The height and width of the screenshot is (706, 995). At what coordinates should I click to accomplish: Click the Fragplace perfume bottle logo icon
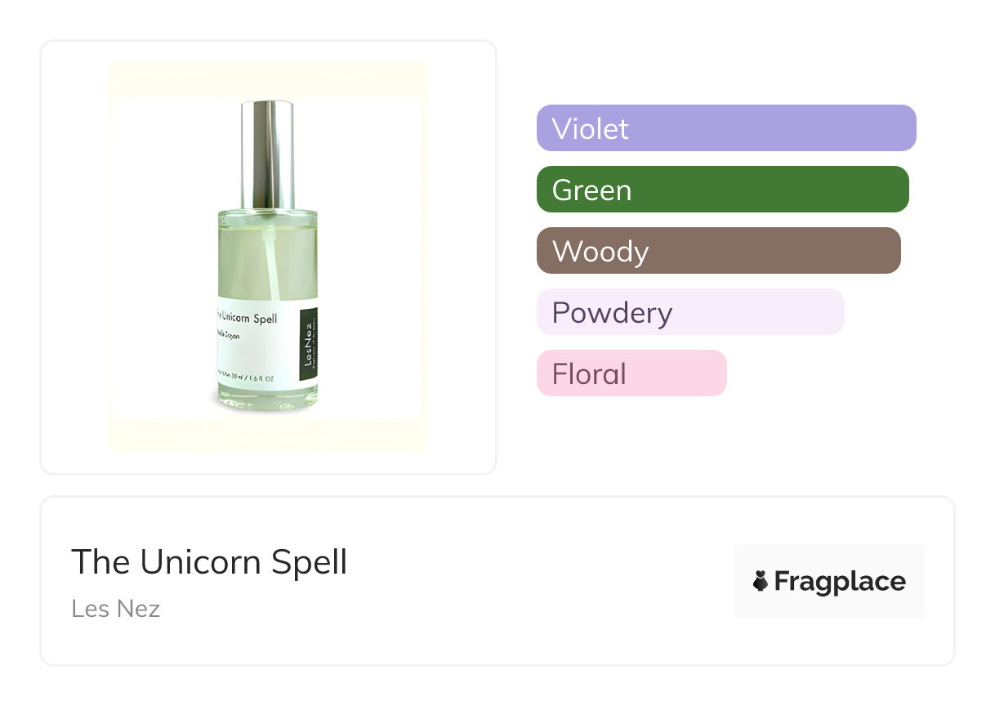761,581
